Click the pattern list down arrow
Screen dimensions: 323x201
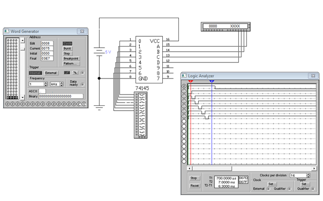point(22,97)
